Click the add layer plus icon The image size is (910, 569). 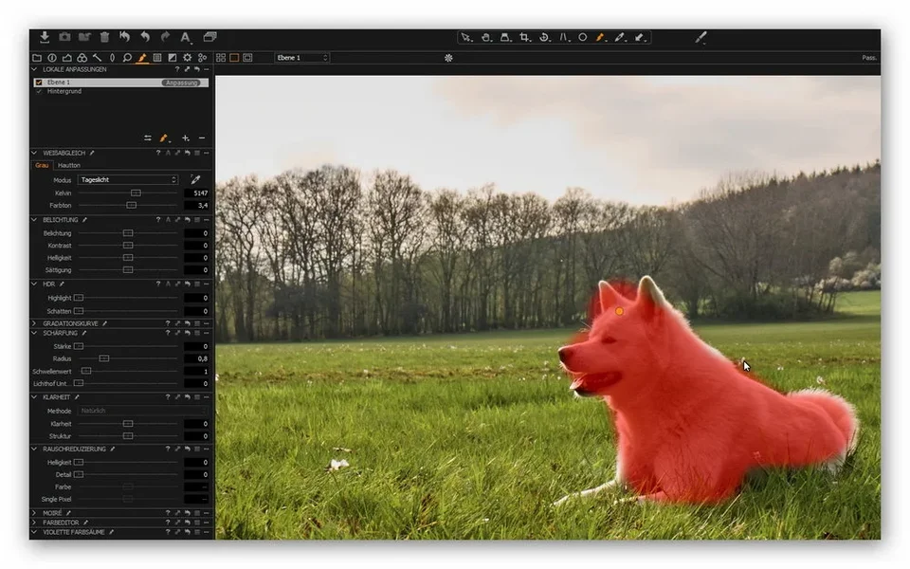(x=185, y=138)
